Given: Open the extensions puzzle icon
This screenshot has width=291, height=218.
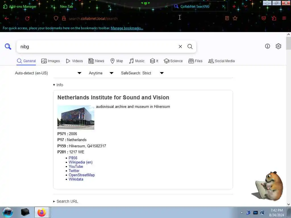Looking at the screenshot, I should (x=274, y=18).
